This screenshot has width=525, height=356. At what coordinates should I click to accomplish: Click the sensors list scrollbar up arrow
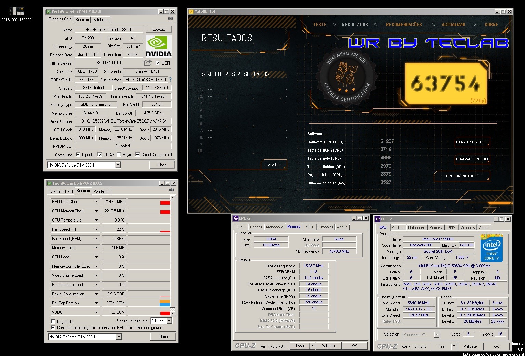tap(173, 198)
